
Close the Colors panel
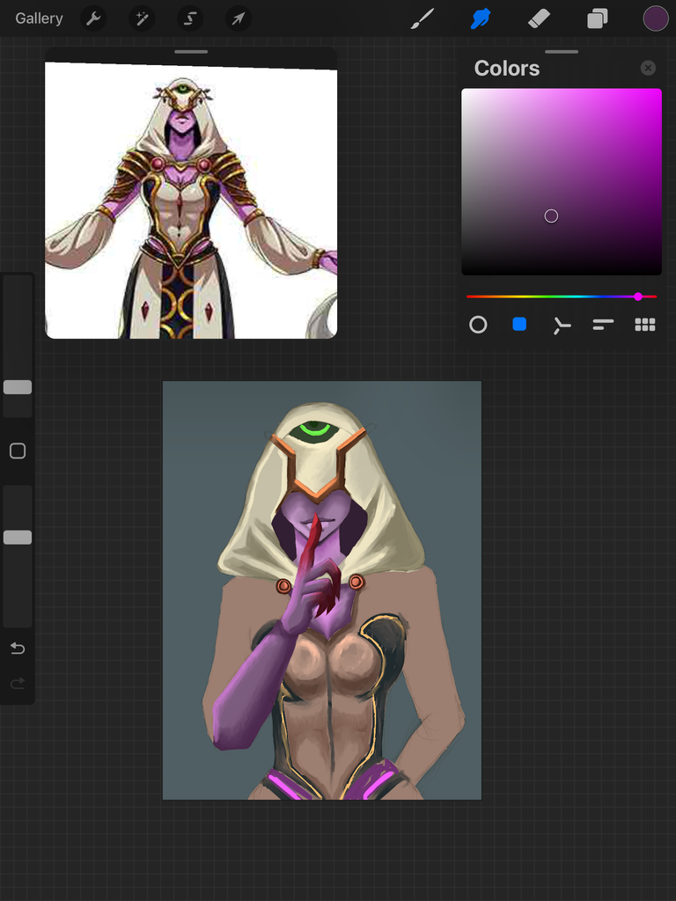coord(648,68)
